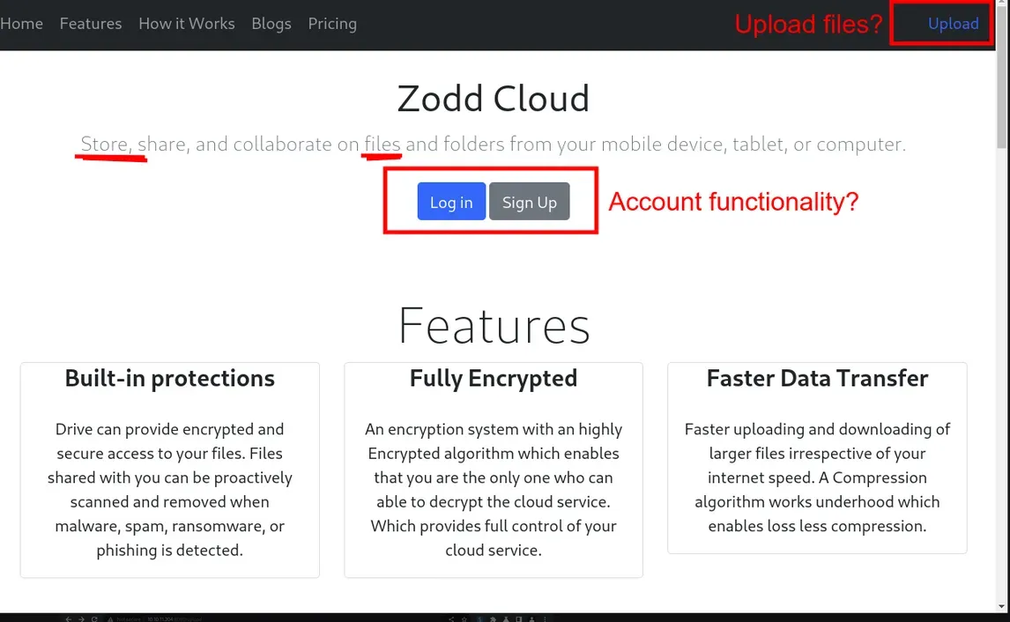Screen dimensions: 1010x622
Task: Select the Fully Encrypted card heading
Action: (x=494, y=378)
